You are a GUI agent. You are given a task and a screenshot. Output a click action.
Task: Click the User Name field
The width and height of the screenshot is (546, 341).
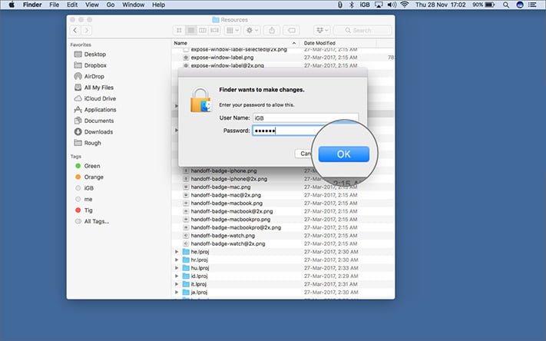pyautogui.click(x=306, y=118)
